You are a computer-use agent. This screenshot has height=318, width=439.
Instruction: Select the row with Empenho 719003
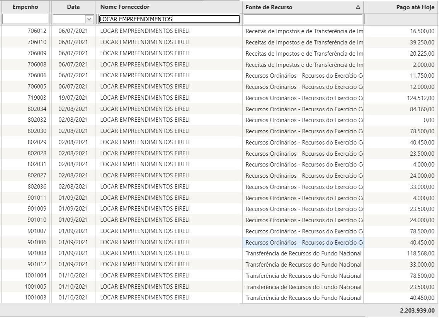coord(37,98)
